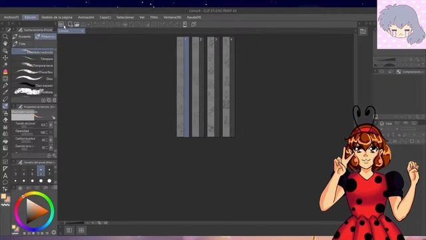The height and width of the screenshot is (240, 426).
Task: Close the Comic4 document tab
Action: [83, 31]
